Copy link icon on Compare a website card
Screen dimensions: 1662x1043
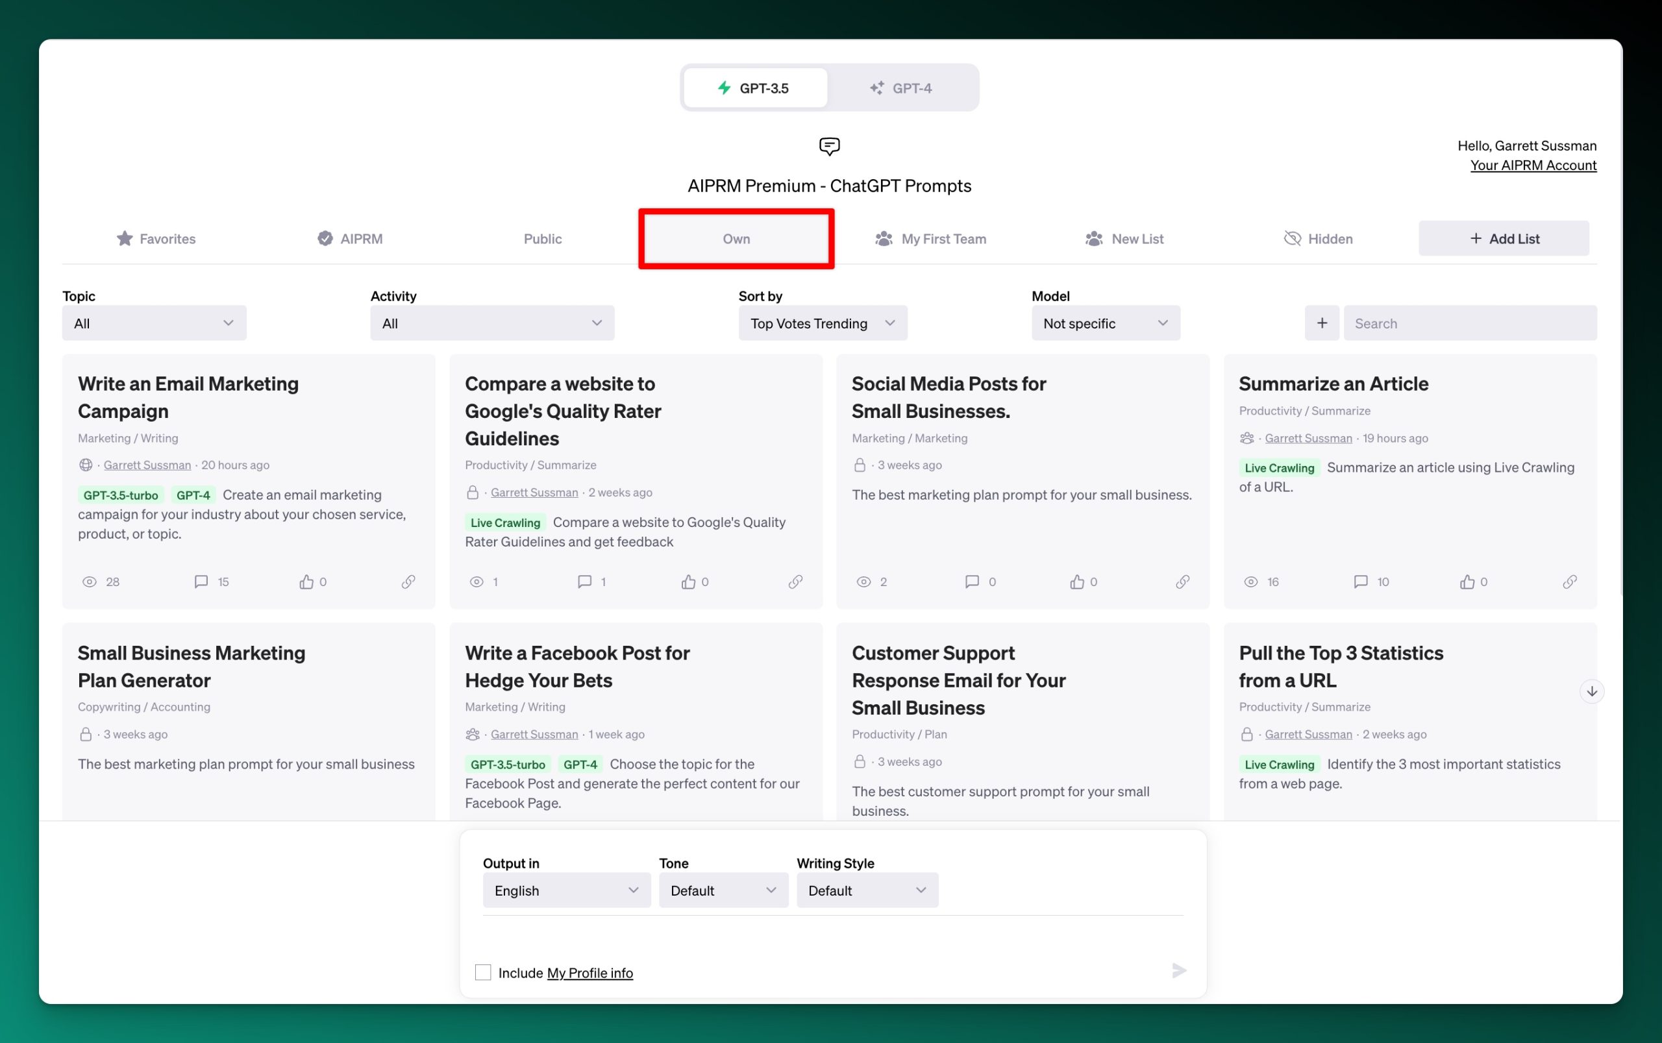795,582
